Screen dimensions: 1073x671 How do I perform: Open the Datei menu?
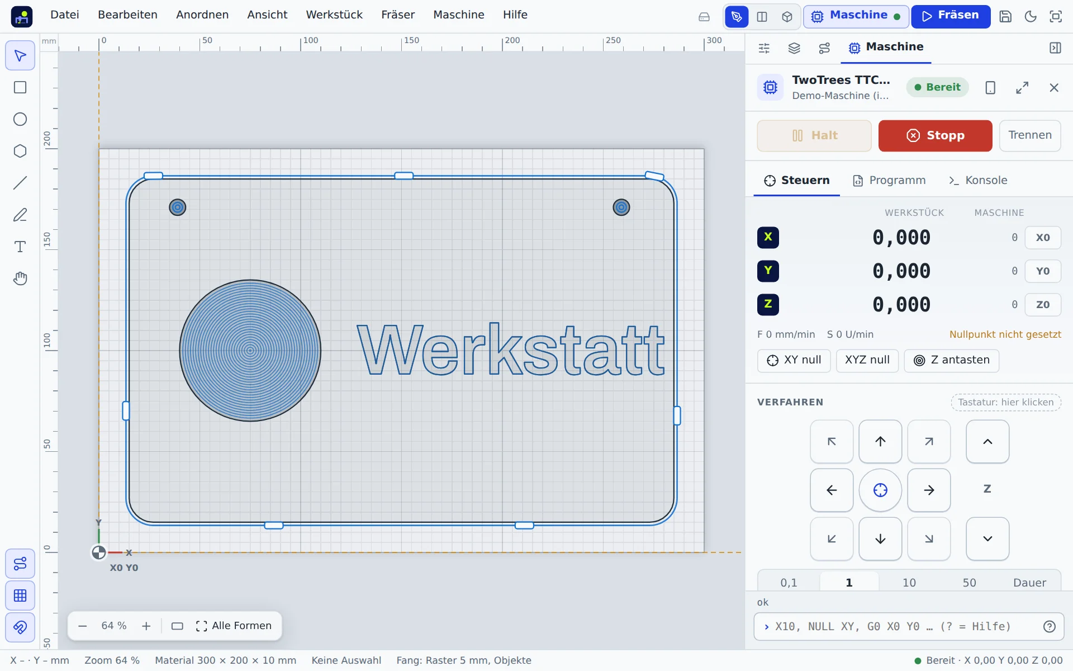[x=65, y=15]
